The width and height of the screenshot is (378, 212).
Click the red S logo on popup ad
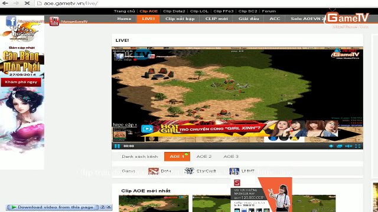(x=237, y=183)
